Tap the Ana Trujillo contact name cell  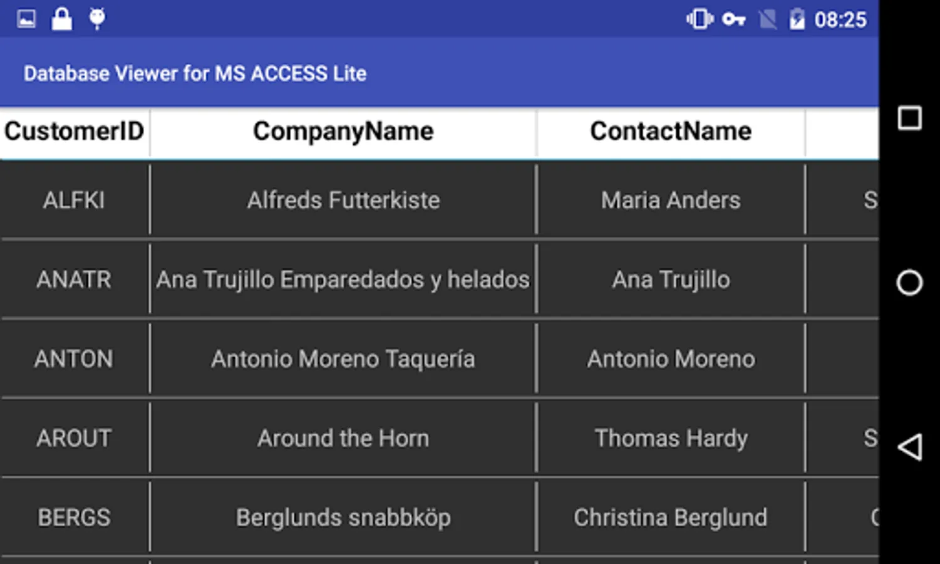coord(671,279)
